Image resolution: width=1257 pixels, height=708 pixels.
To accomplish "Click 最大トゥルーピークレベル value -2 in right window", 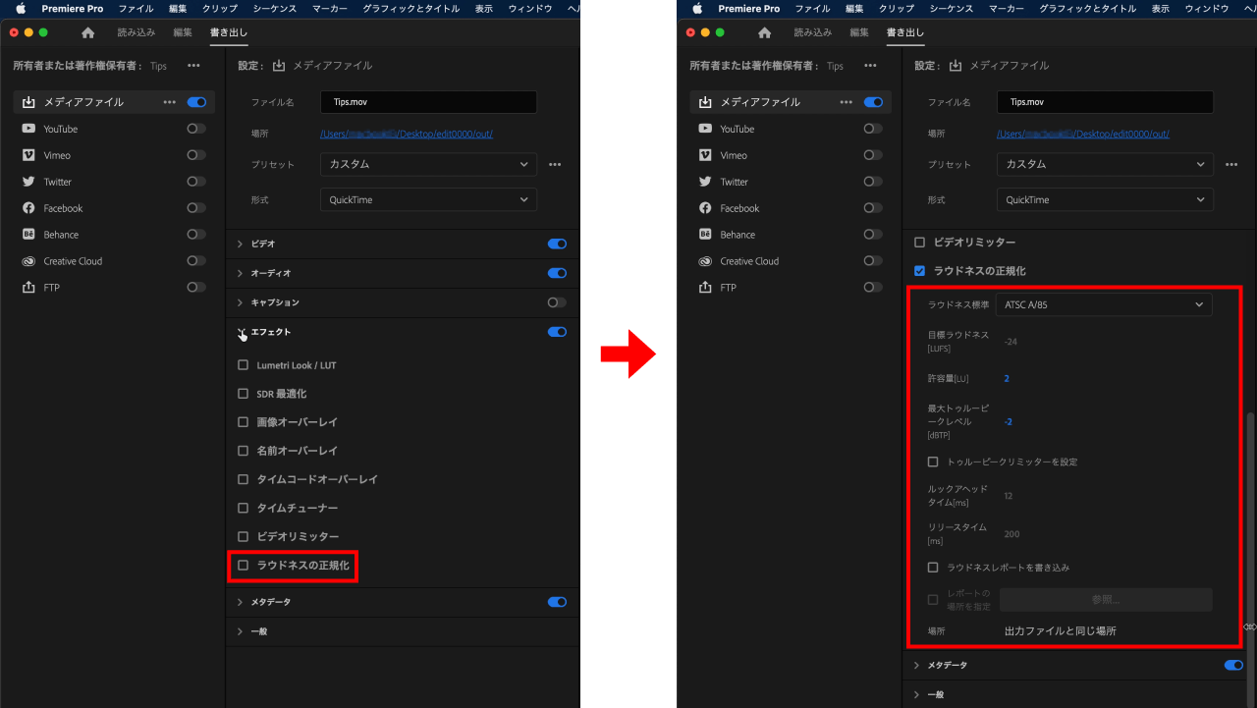I will coord(1008,421).
